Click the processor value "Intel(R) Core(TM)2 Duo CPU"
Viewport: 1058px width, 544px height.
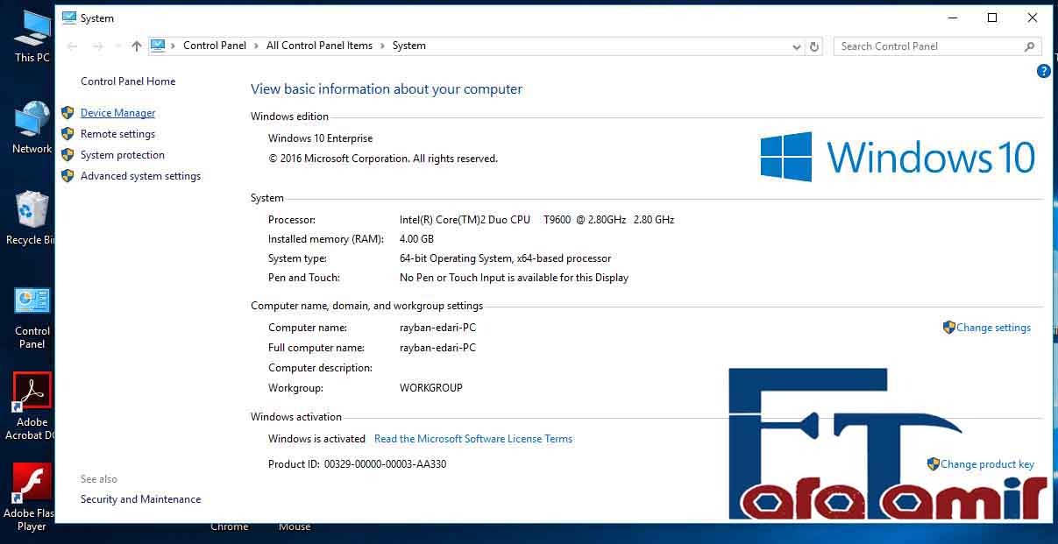[465, 220]
